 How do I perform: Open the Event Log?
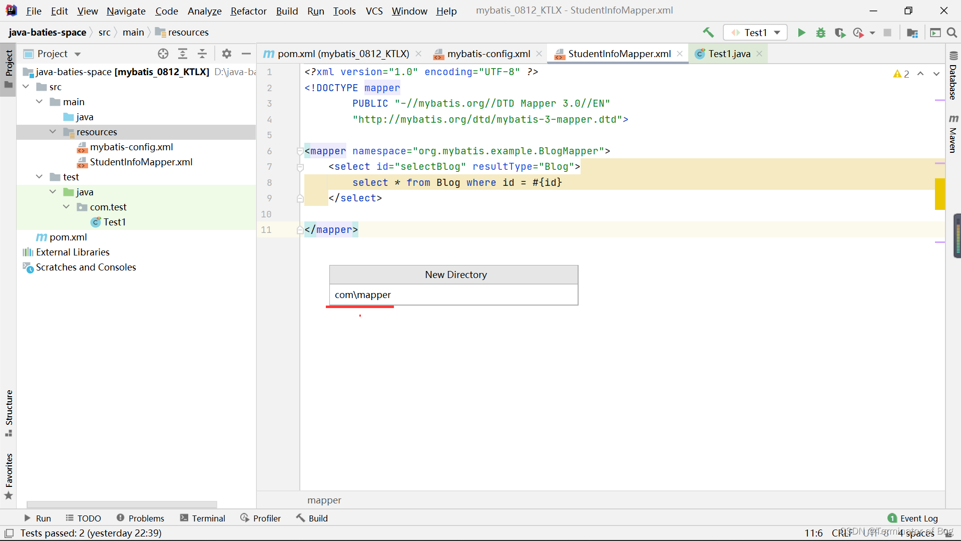click(913, 518)
